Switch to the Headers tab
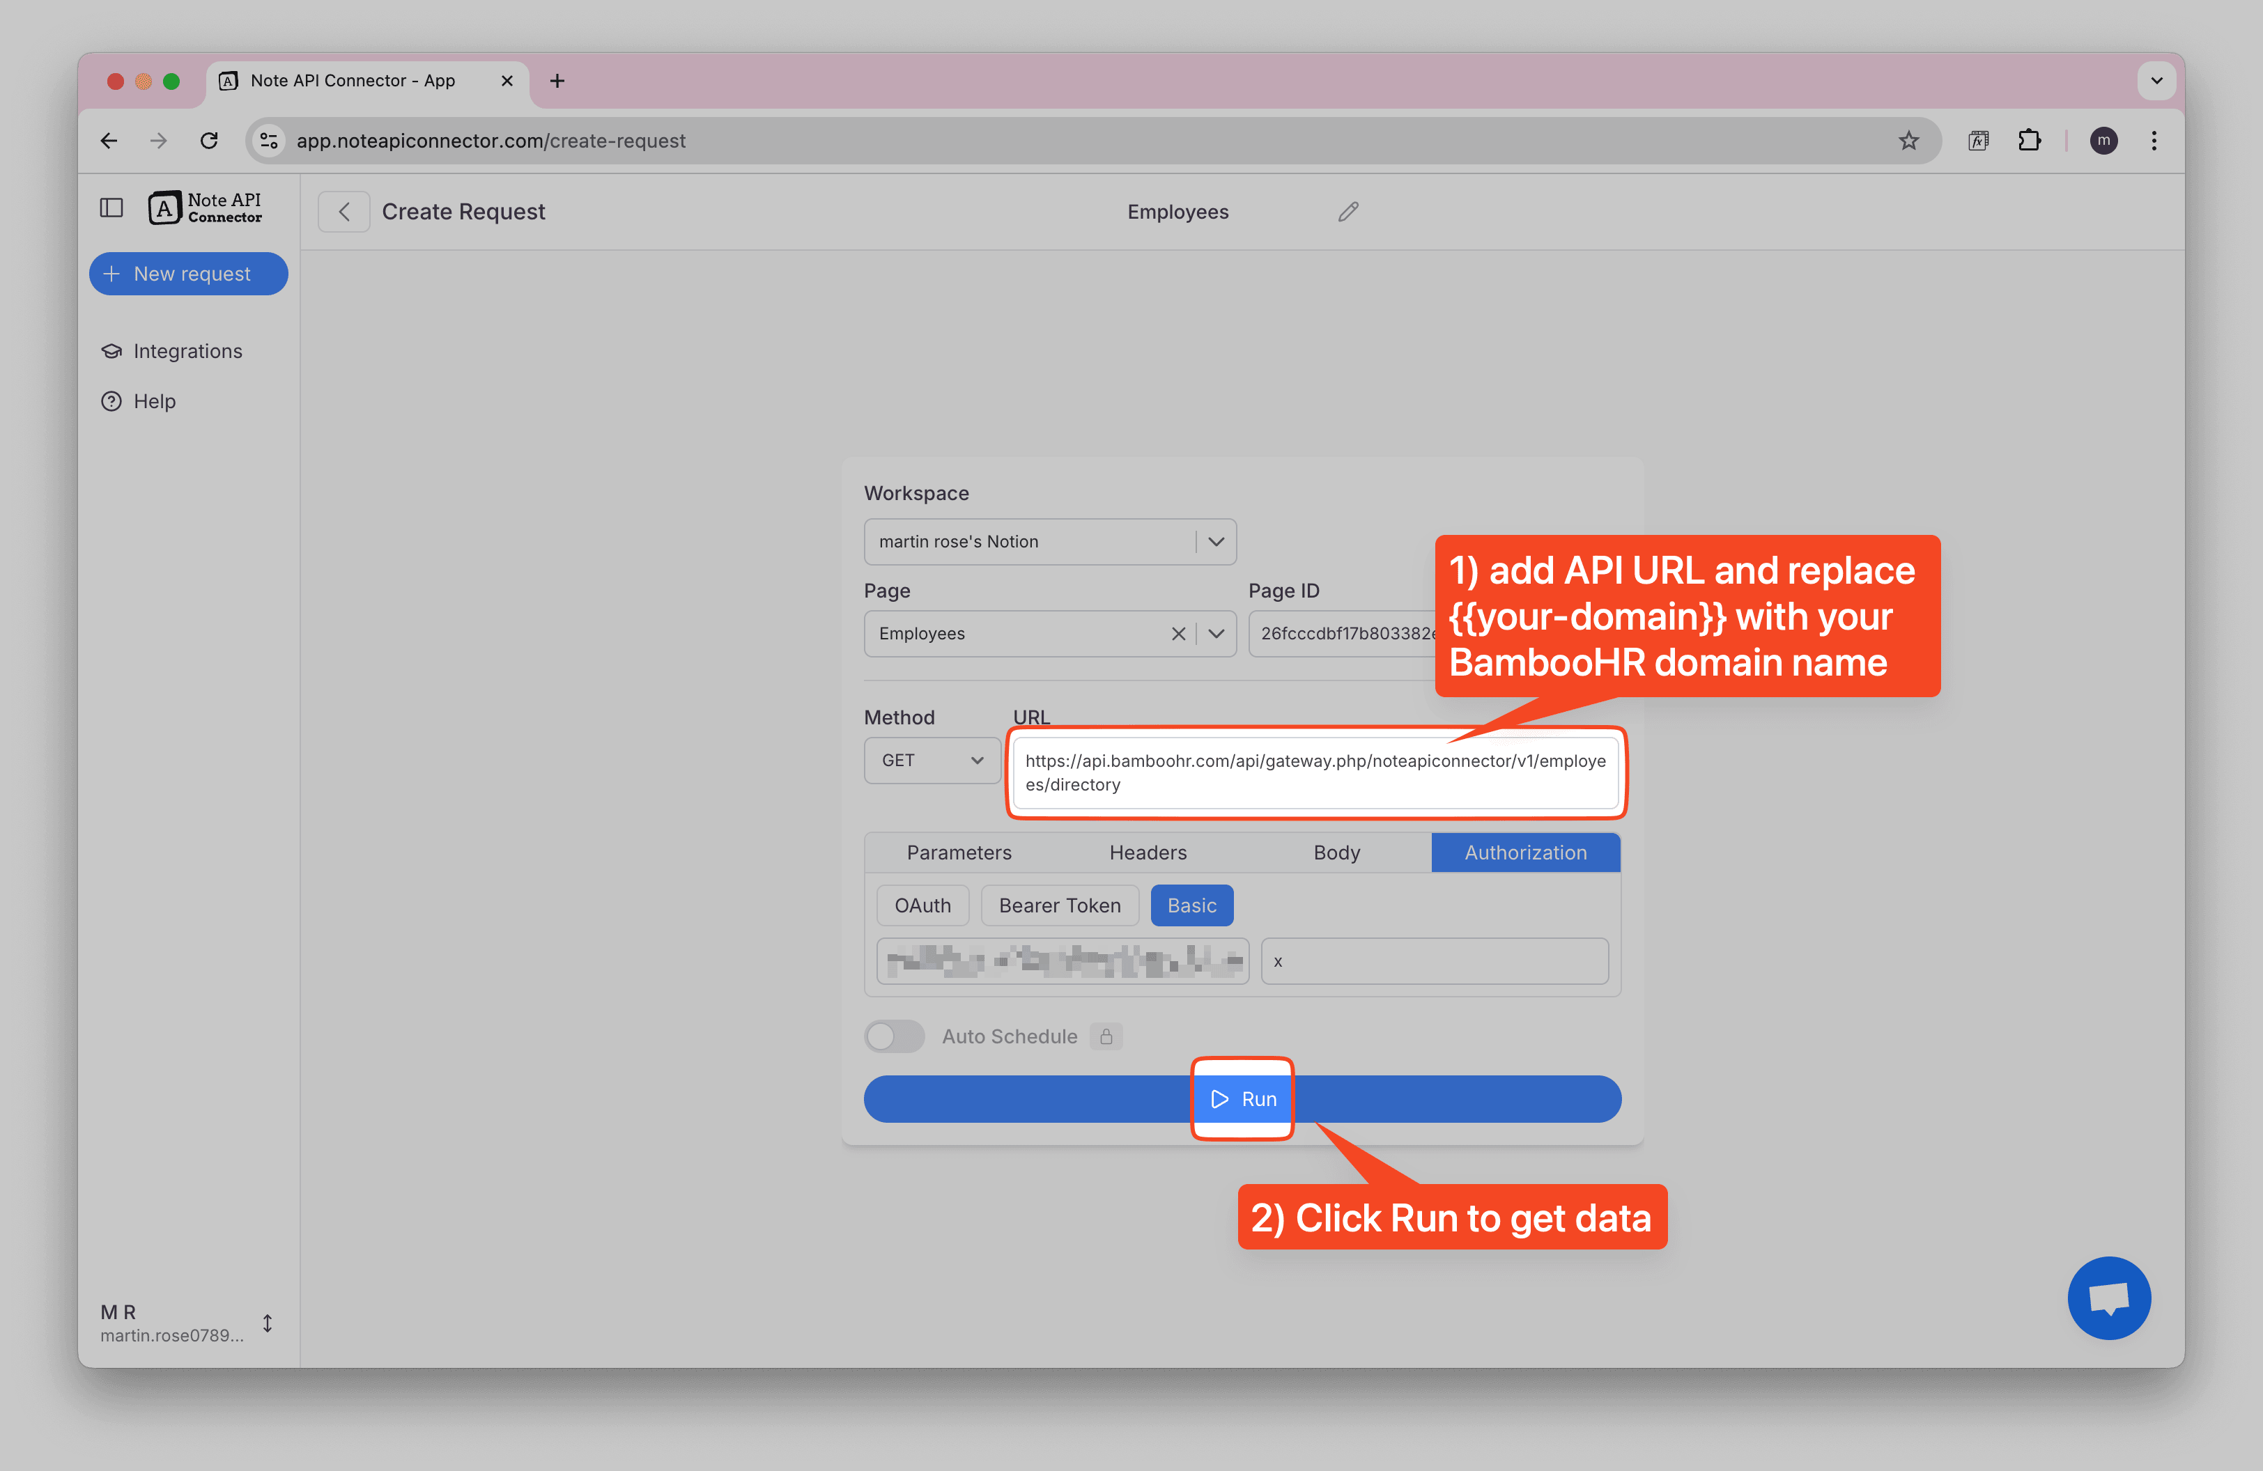Image resolution: width=2263 pixels, height=1471 pixels. click(1148, 853)
